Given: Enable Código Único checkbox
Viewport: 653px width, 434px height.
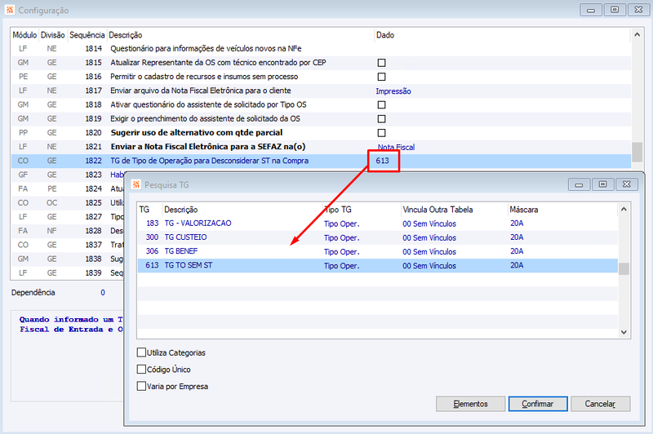Looking at the screenshot, I should tap(141, 370).
